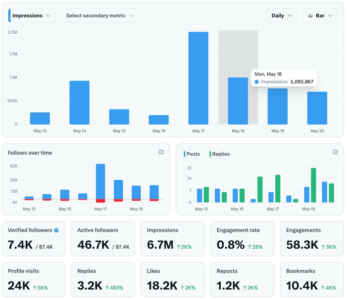Click the highlighted May 18 impressions bar
This screenshot has height=300, width=347.
pos(238,101)
